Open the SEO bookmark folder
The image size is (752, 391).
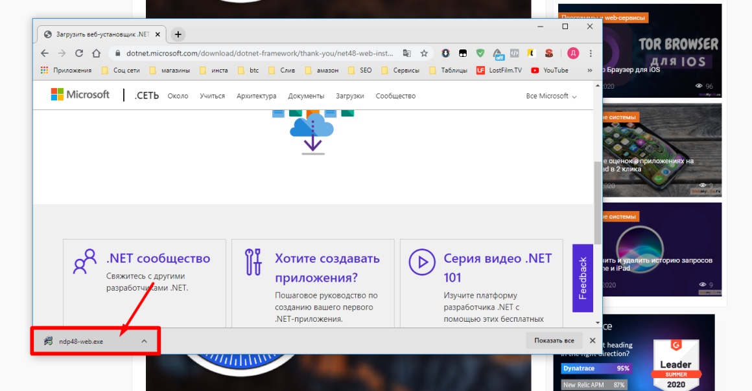click(x=360, y=71)
